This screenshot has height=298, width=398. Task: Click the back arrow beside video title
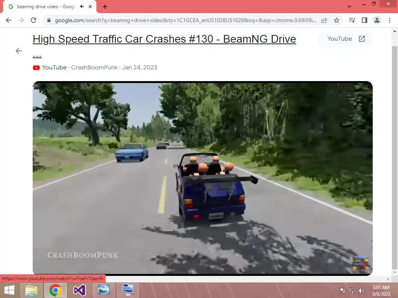(19, 51)
